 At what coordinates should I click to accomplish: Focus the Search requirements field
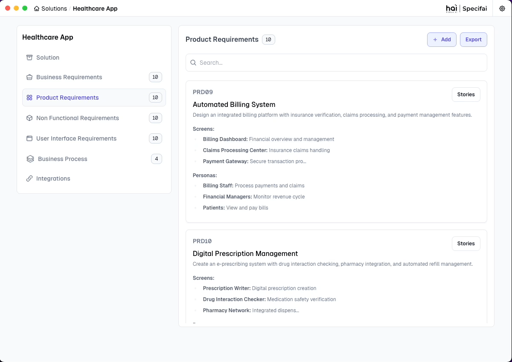[x=336, y=63]
